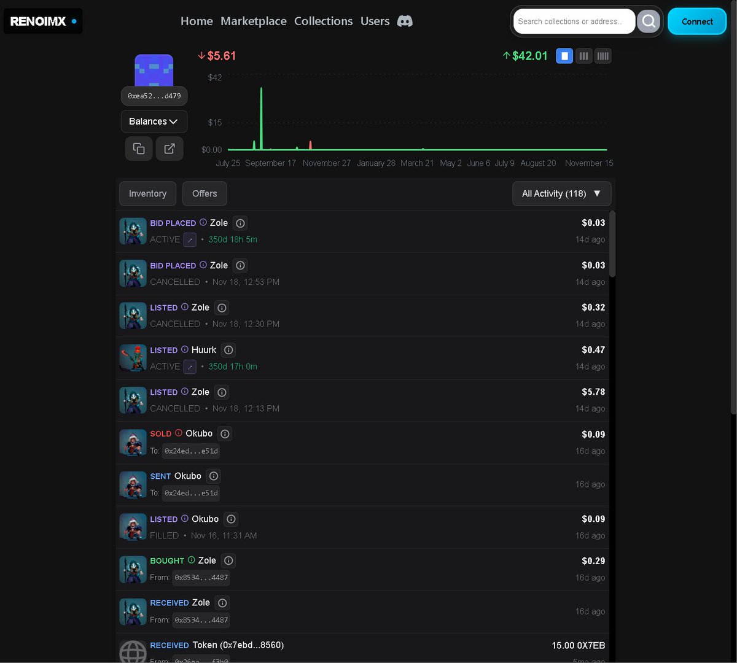This screenshot has width=737, height=663.
Task: Focus the search collections input field
Action: coord(574,21)
